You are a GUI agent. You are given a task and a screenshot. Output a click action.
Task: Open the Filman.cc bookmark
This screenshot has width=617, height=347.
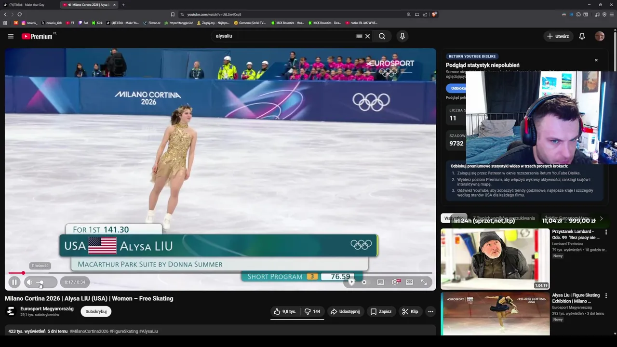click(x=152, y=23)
